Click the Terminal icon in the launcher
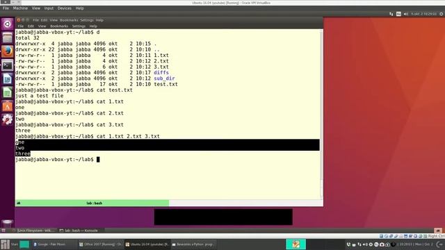This screenshot has height=250, width=445. click(x=8, y=65)
